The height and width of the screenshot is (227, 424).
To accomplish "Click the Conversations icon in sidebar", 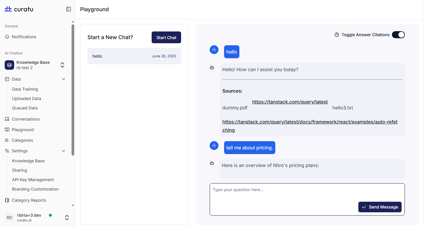I will pos(7,119).
